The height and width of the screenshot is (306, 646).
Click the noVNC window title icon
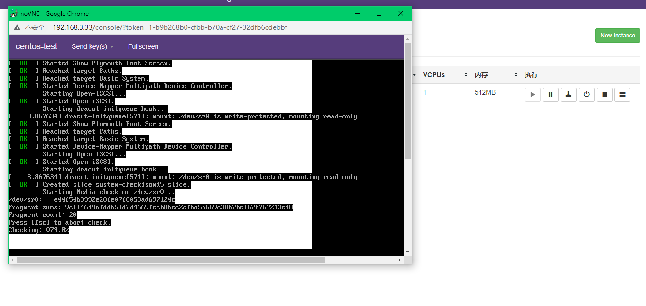click(14, 14)
